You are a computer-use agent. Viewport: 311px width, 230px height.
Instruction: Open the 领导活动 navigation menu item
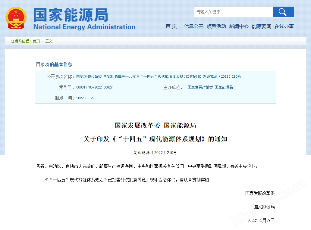[216, 26]
